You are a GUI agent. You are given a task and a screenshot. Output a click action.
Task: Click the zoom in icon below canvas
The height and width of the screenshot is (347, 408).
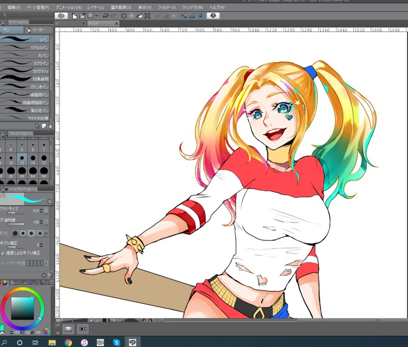coord(97,320)
